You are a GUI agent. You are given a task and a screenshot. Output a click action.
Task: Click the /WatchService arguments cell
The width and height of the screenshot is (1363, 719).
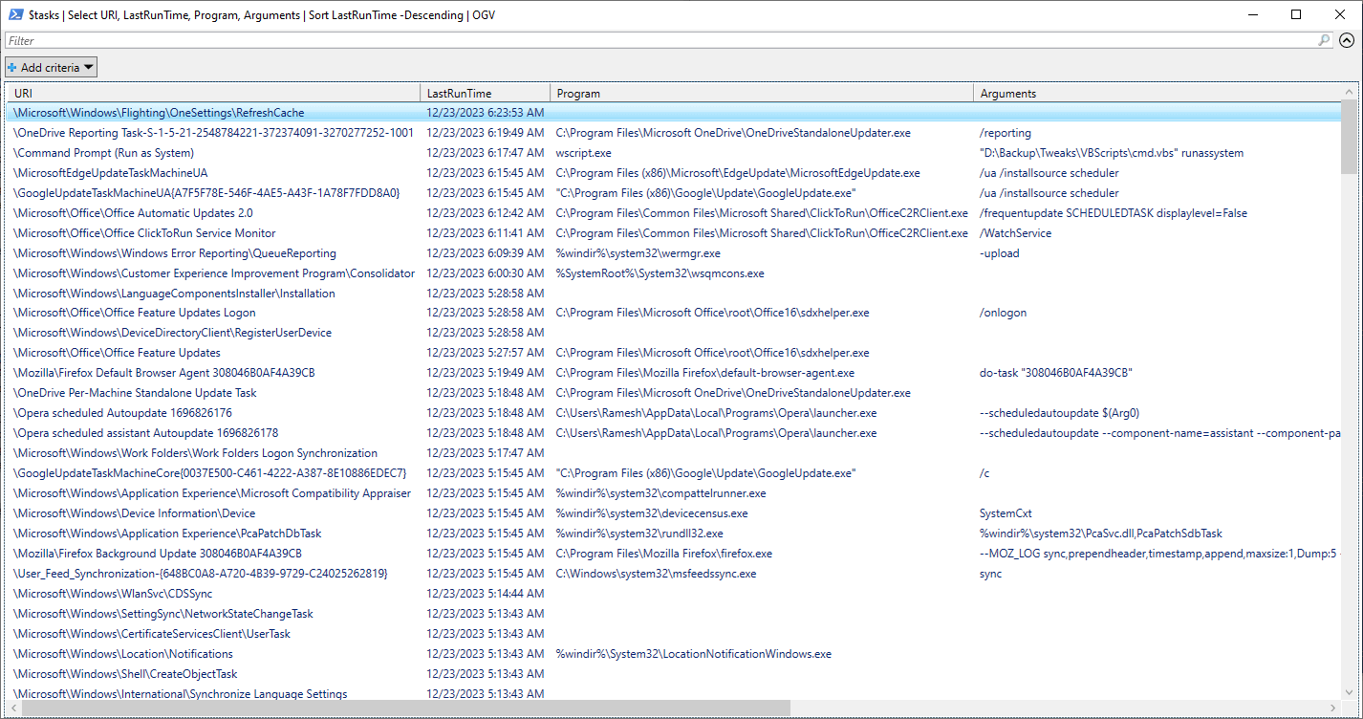point(1015,233)
